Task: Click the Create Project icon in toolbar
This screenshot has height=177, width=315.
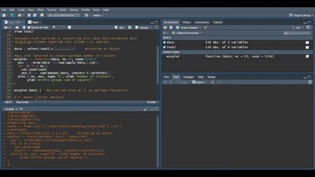Action: click(12, 15)
